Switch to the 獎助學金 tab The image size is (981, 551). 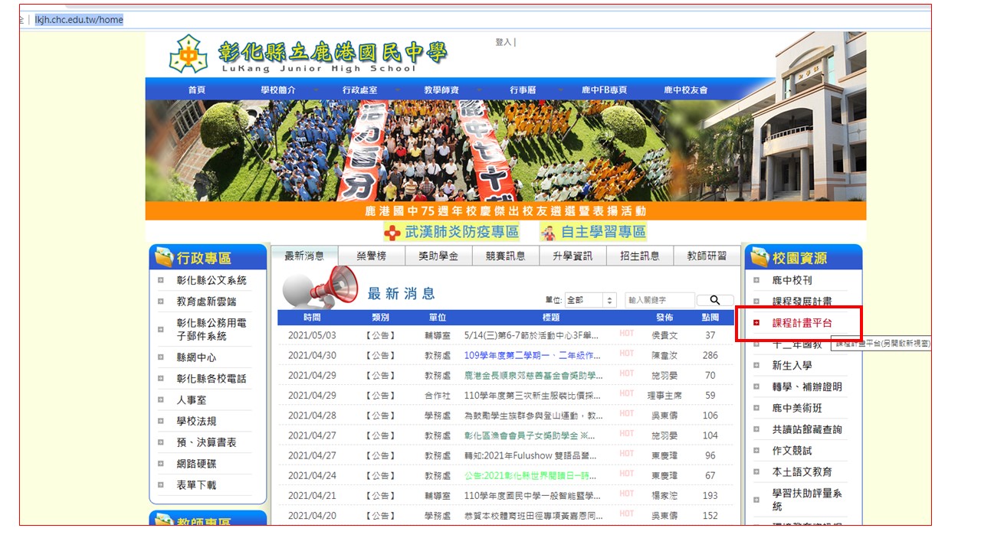click(438, 256)
